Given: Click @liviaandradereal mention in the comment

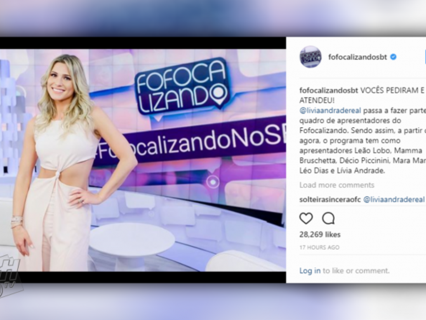Looking at the screenshot, I should (394, 199).
